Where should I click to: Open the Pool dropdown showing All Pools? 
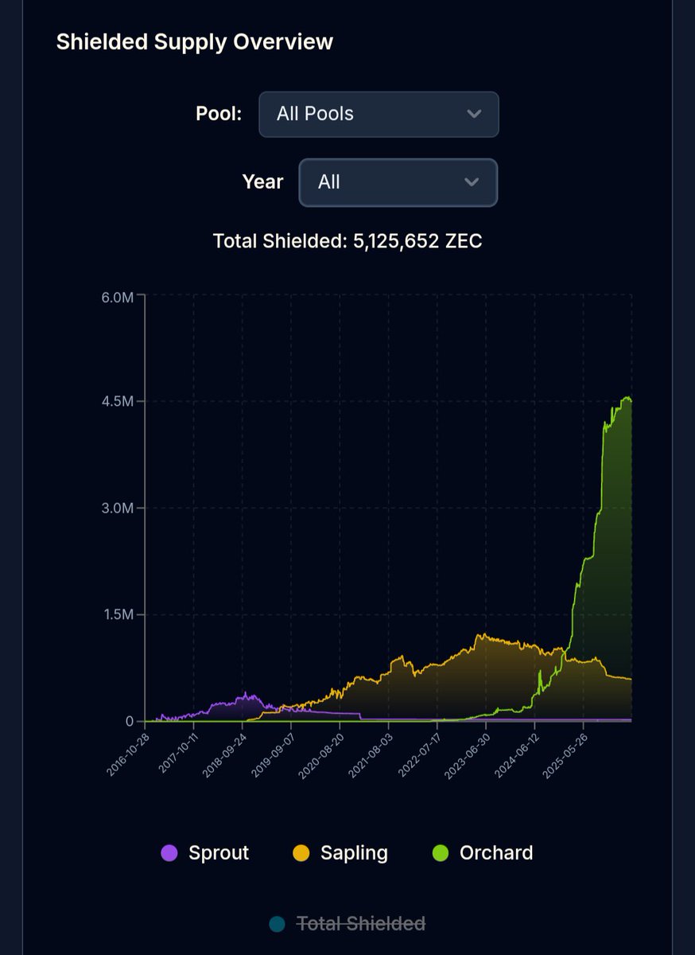[x=379, y=114]
